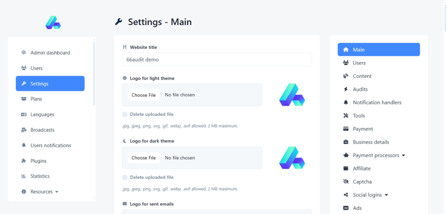
Task: Expand the Resources dropdown in sidebar
Action: [44, 192]
